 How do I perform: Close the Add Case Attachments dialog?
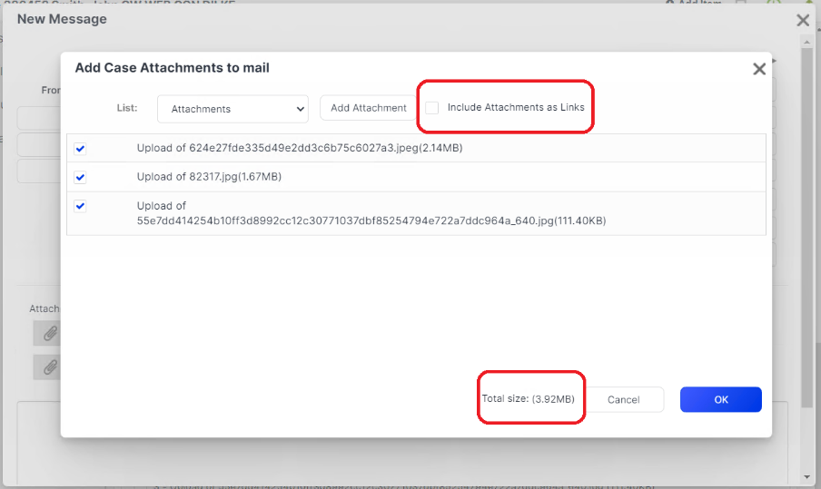(x=759, y=69)
